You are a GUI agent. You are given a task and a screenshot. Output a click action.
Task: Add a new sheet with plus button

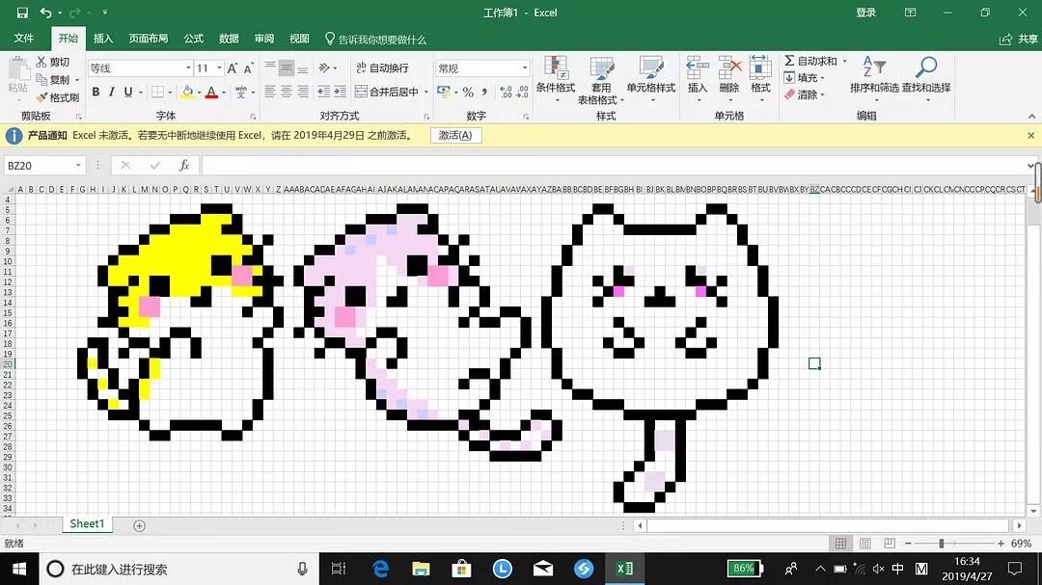pyautogui.click(x=139, y=525)
